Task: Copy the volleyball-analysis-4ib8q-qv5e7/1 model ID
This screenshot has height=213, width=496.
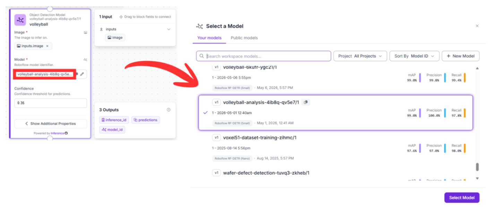Action: 306,102
